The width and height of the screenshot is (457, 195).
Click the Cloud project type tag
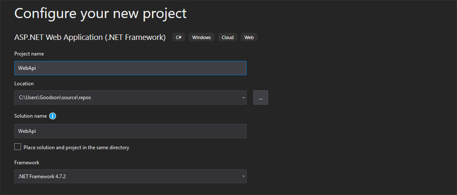(x=228, y=37)
